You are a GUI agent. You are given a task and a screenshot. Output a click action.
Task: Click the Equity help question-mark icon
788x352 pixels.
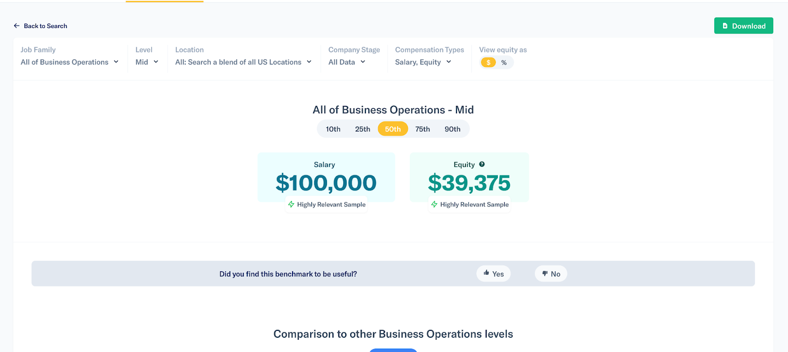(x=482, y=164)
